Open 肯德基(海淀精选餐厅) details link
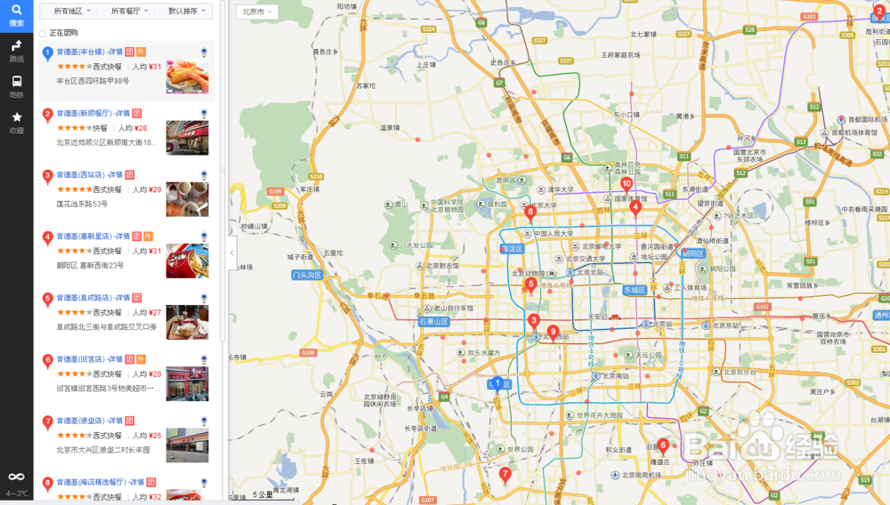Viewport: 890px width, 505px height. tap(101, 483)
